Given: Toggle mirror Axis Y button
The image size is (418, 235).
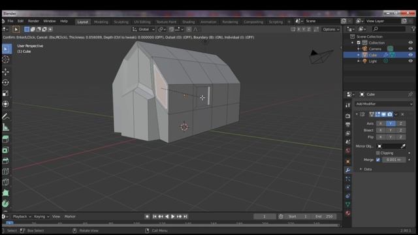Looking at the screenshot, I should tap(391, 123).
